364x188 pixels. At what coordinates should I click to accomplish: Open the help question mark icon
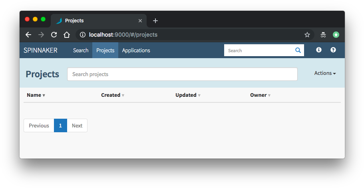(x=333, y=50)
